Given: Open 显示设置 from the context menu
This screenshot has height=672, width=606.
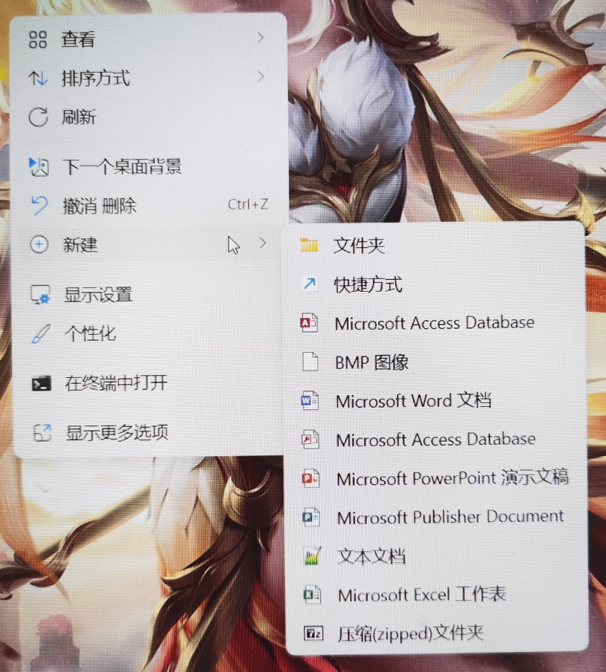Looking at the screenshot, I should pyautogui.click(x=149, y=295).
